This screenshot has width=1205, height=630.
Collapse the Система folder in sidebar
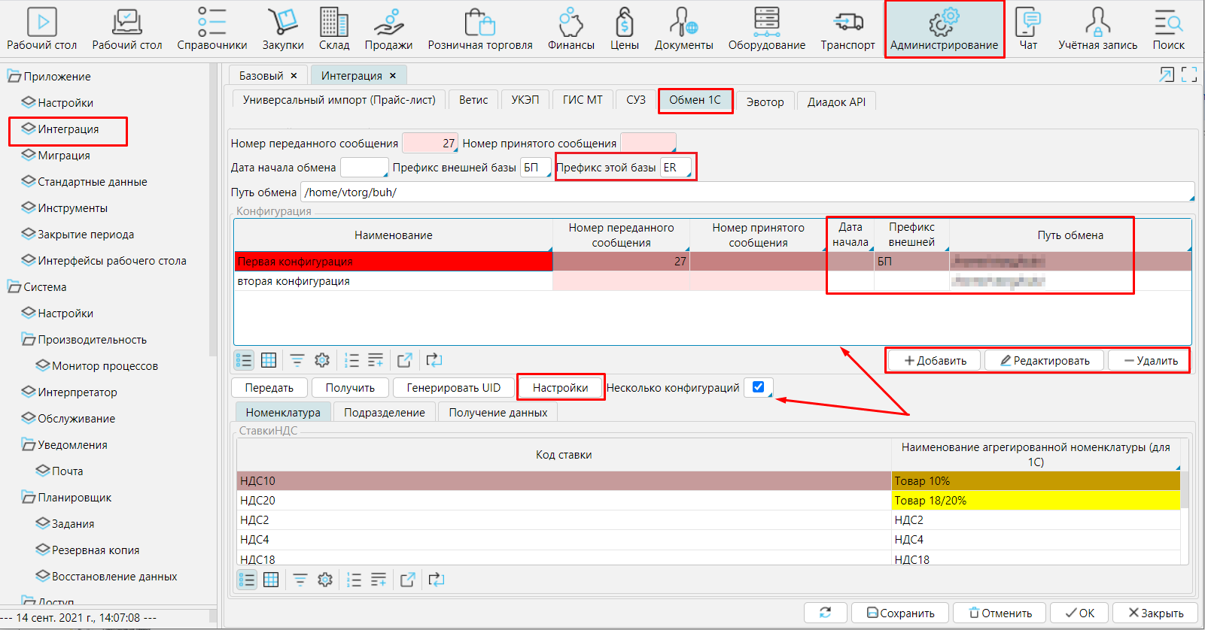(14, 286)
